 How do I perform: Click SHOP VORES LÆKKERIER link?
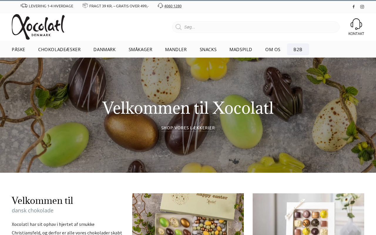tap(188, 128)
